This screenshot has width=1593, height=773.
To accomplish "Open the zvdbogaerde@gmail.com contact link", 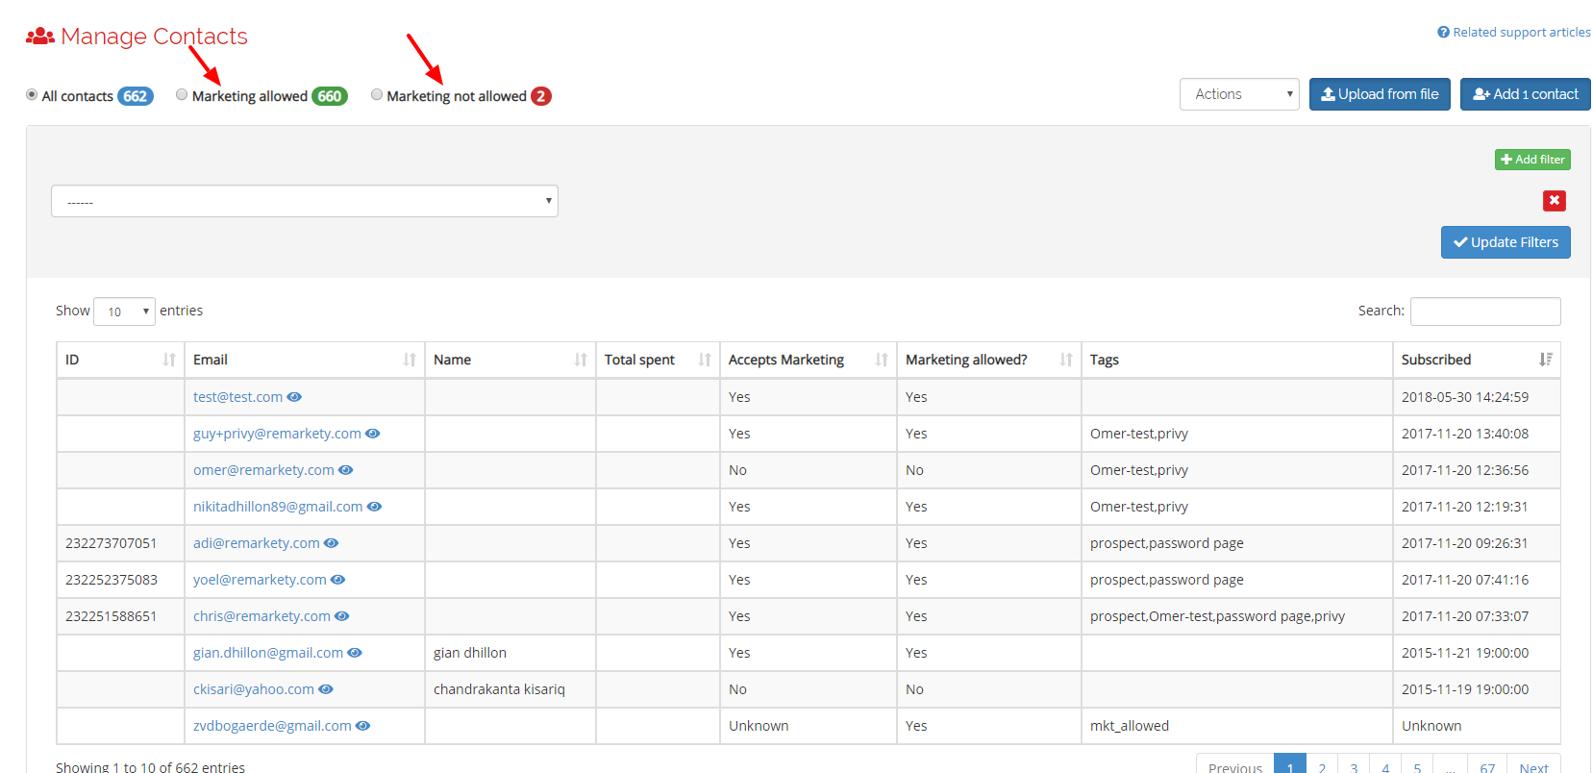I will click(x=272, y=726).
